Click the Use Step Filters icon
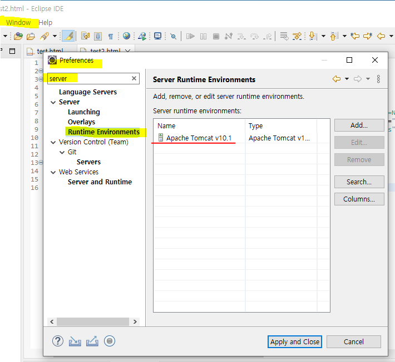 [297, 36]
